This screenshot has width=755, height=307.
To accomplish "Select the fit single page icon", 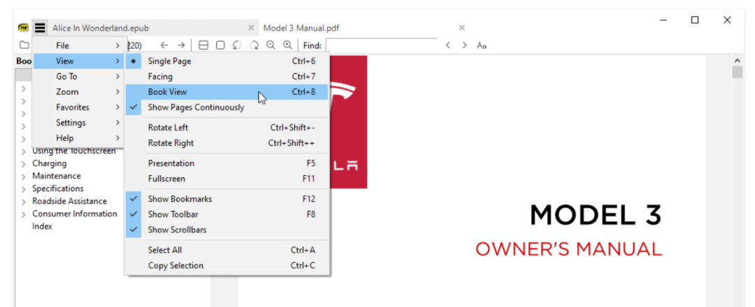I will pos(220,45).
